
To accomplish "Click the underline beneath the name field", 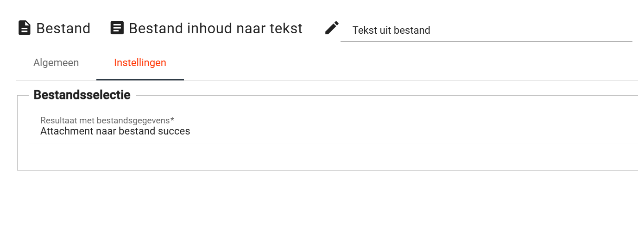I will [486, 41].
